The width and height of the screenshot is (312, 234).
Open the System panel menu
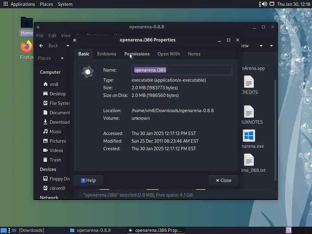[65, 4]
